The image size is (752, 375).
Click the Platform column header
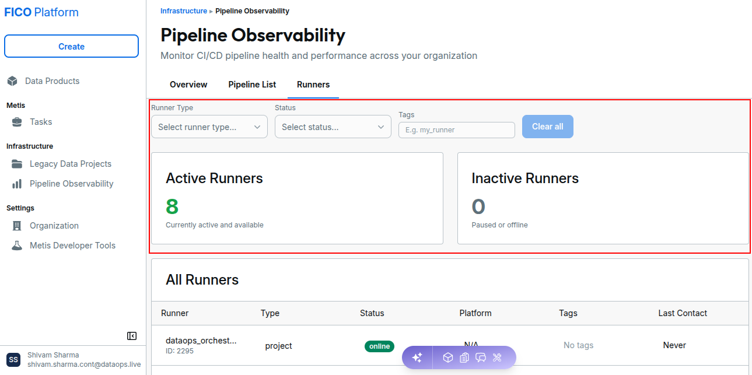point(475,313)
